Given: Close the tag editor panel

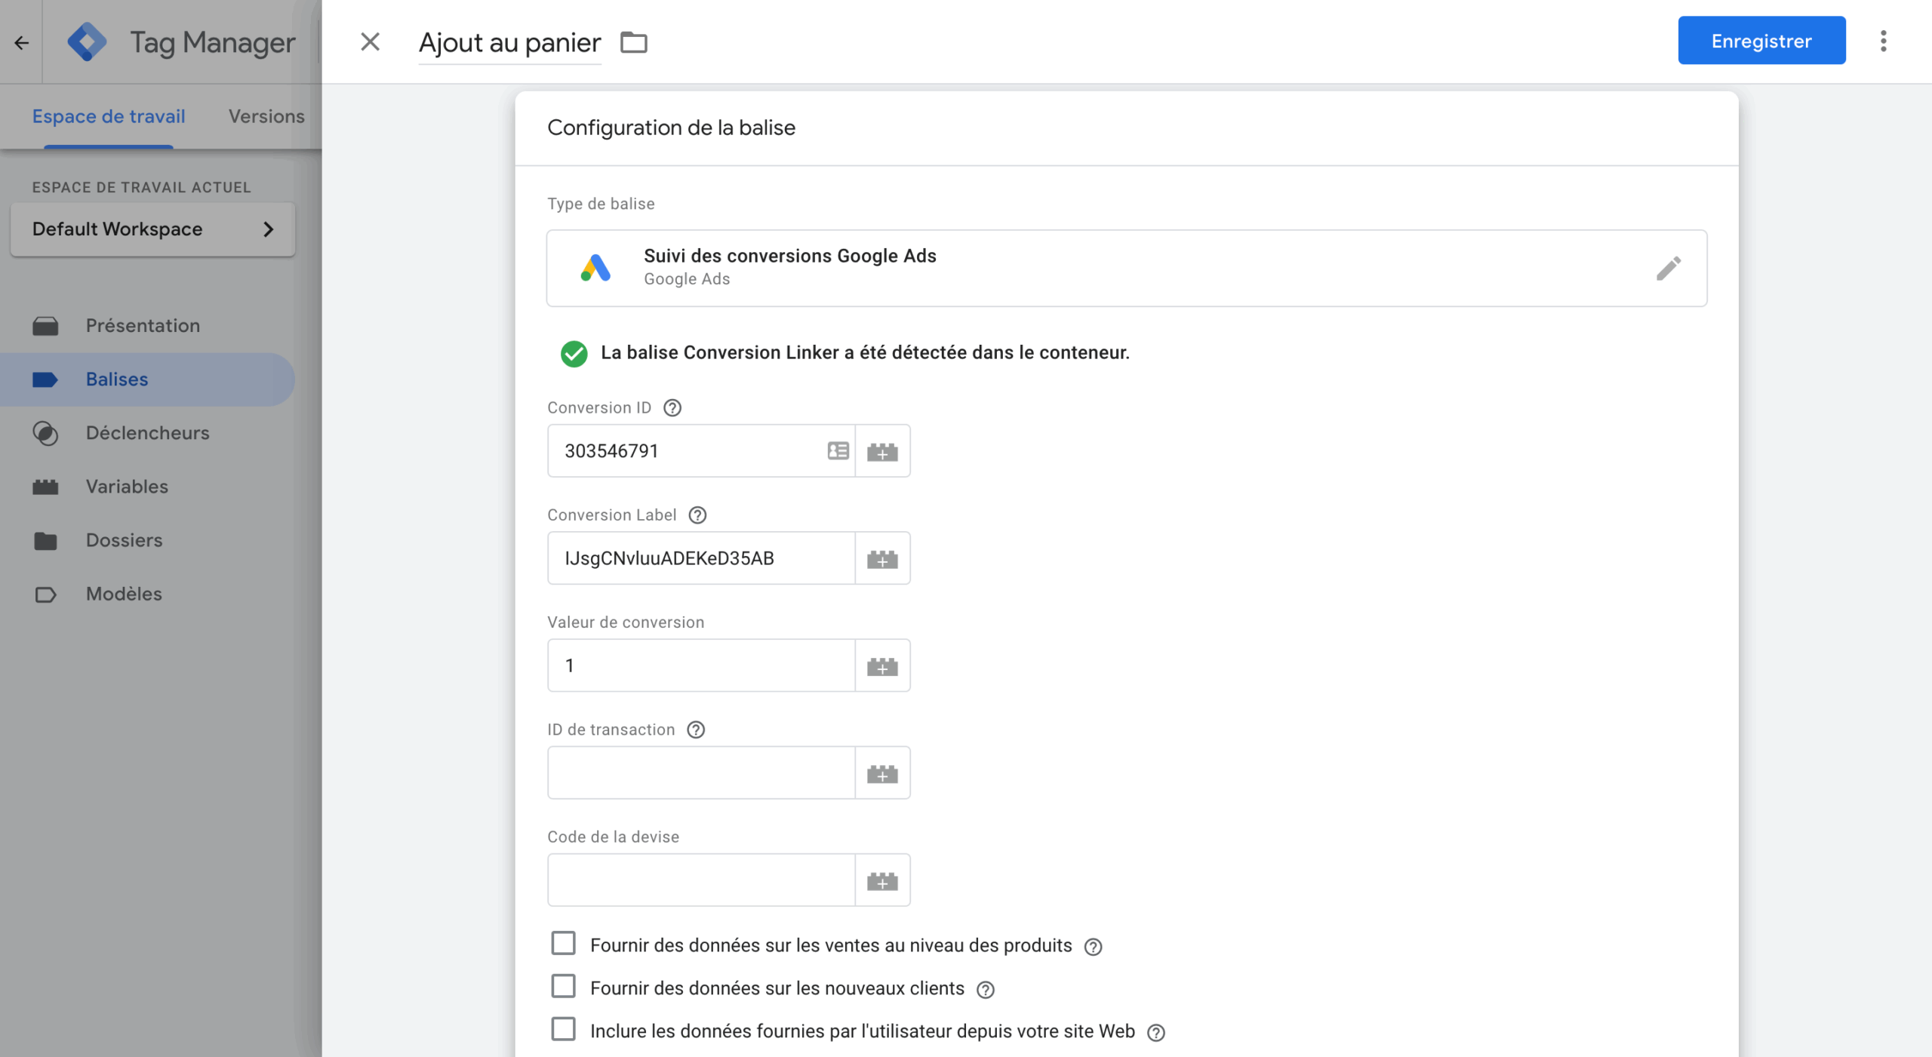Looking at the screenshot, I should point(370,41).
